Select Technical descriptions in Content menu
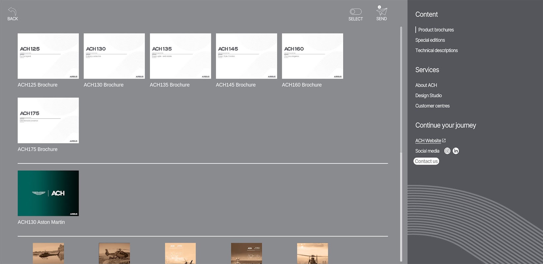The width and height of the screenshot is (543, 264). tap(436, 50)
